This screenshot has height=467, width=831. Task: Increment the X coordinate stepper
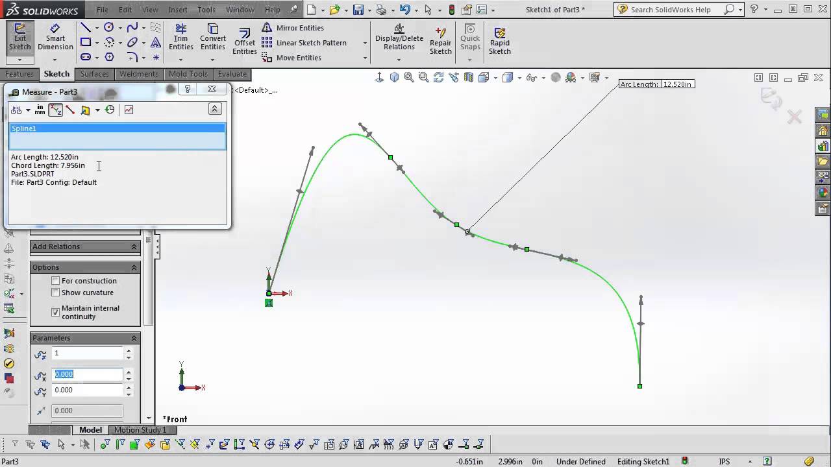point(129,372)
